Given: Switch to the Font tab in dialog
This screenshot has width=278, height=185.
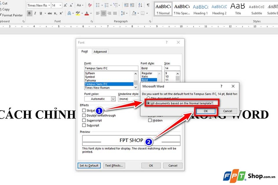Looking at the screenshot, I should tap(84, 51).
